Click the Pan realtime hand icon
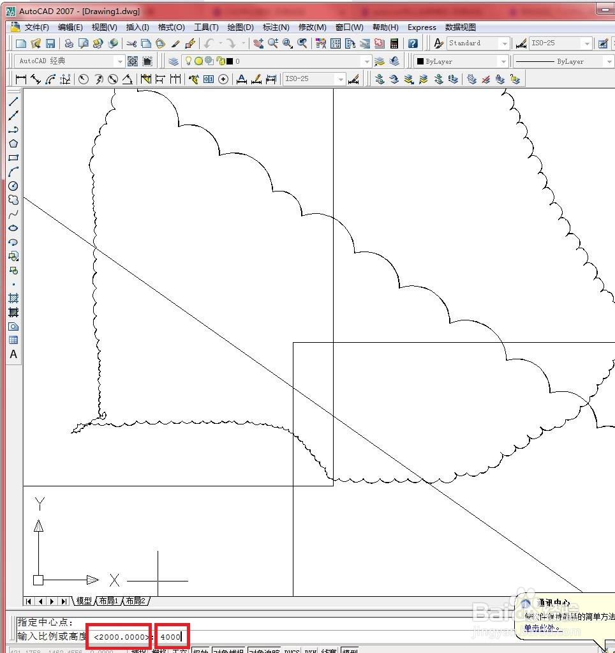615x653 pixels. (258, 43)
